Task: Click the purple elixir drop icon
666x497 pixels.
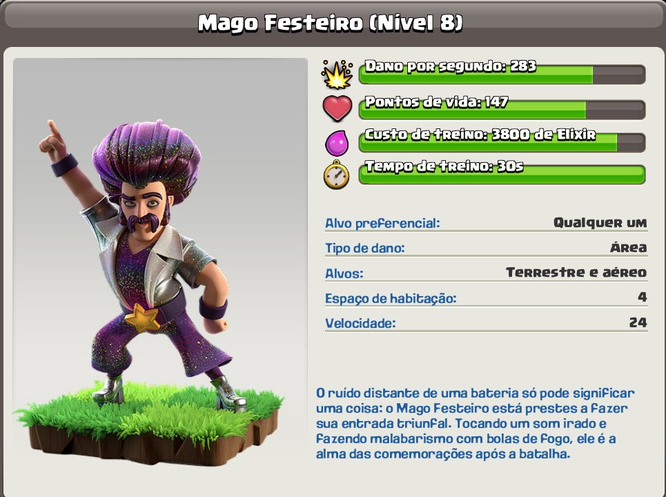Action: [x=337, y=143]
